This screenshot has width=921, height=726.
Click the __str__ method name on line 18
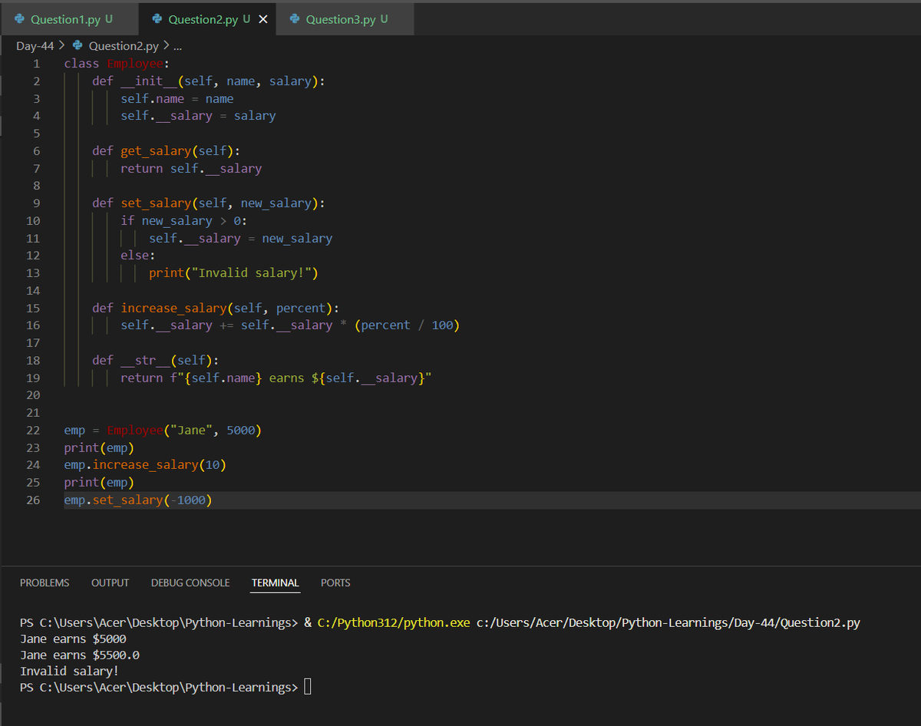tap(145, 360)
